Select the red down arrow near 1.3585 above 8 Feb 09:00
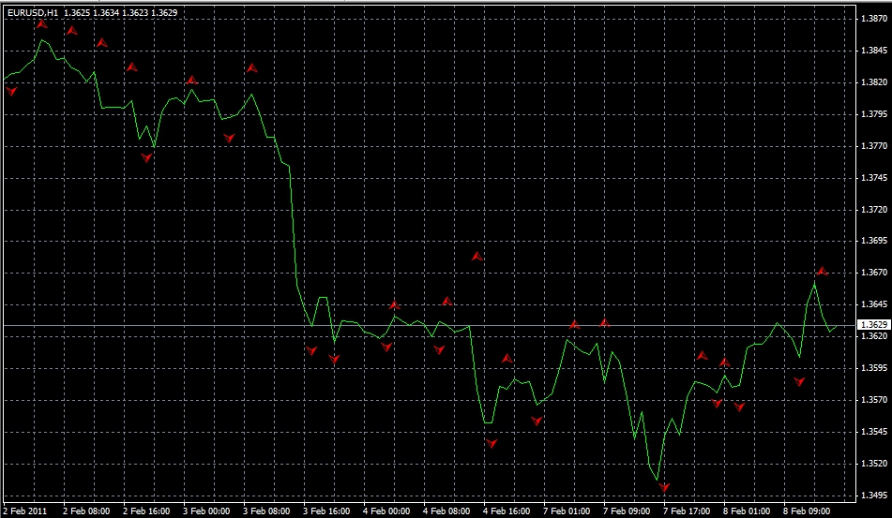The height and width of the screenshot is (518, 892). (x=799, y=381)
